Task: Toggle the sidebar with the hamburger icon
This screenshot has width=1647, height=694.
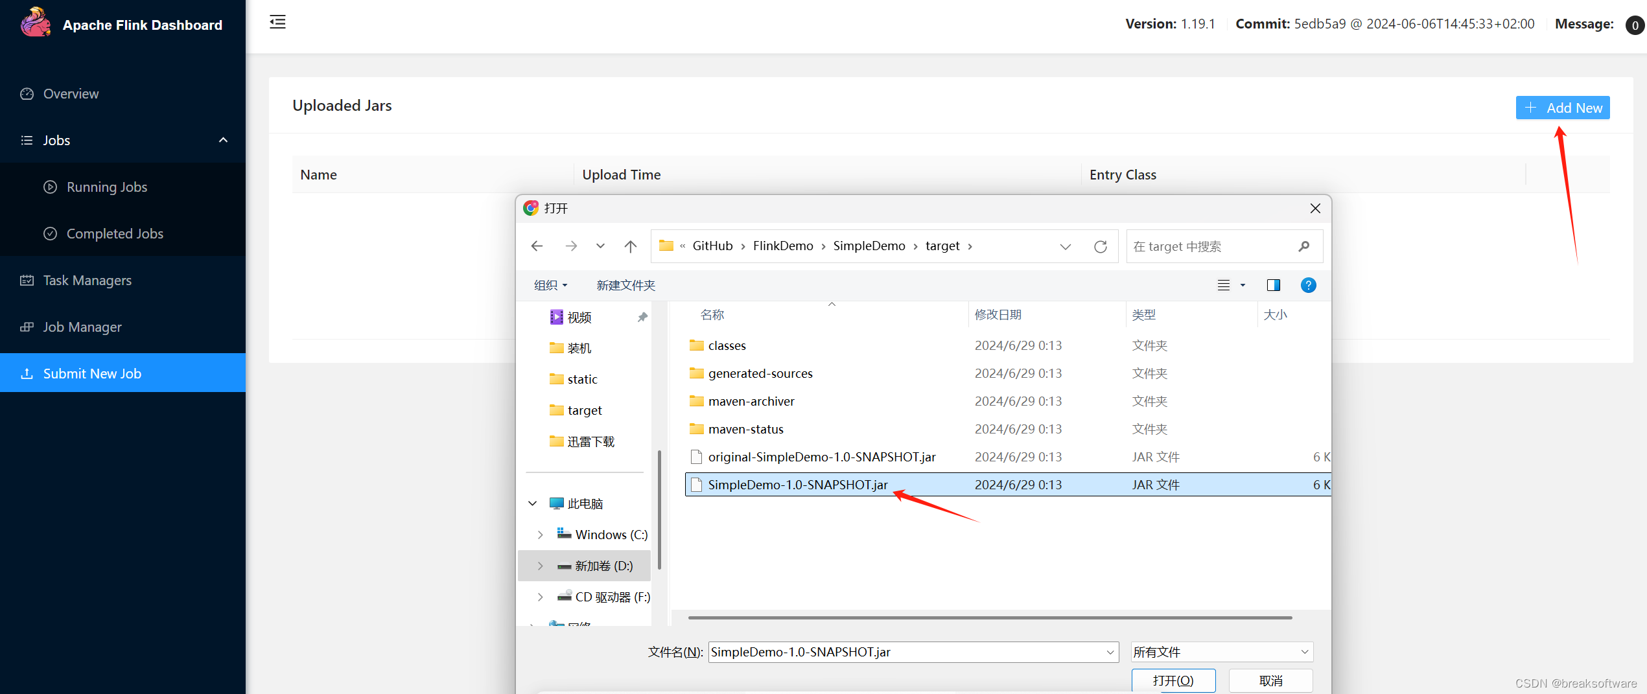Action: pos(277,21)
